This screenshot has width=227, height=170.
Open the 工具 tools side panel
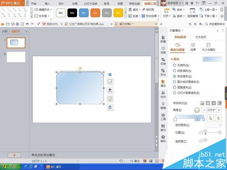(163, 117)
